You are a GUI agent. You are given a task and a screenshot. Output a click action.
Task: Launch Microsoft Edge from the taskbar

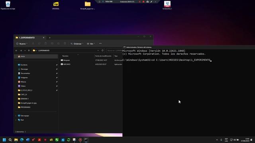tap(22, 140)
